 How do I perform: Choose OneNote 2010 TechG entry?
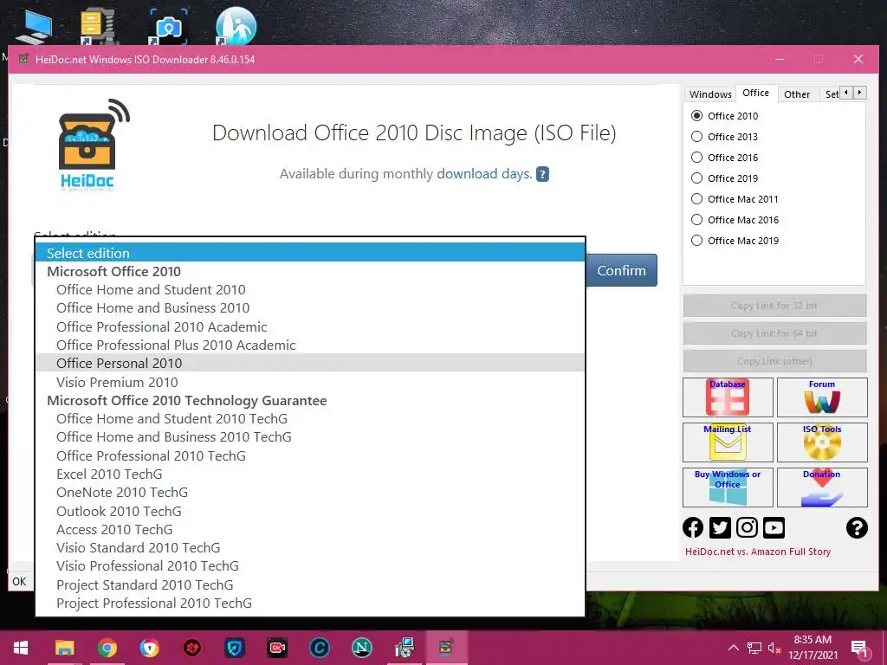tap(310, 492)
